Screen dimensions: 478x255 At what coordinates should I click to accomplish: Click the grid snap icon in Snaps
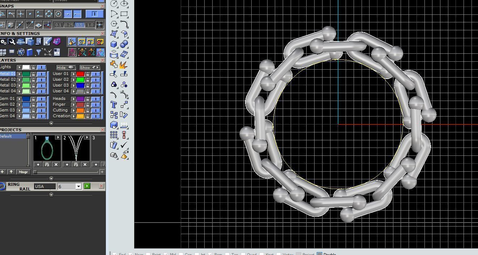[x=99, y=25]
